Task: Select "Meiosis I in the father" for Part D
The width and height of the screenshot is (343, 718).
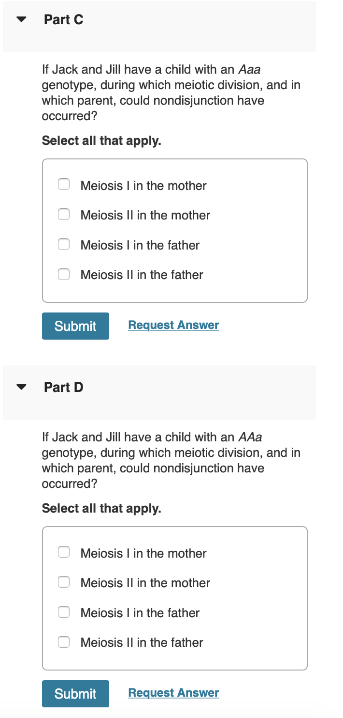Action: [63, 612]
